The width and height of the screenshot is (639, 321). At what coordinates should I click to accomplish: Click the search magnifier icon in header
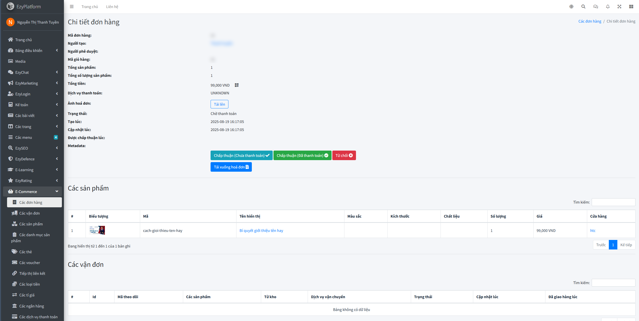point(583,7)
